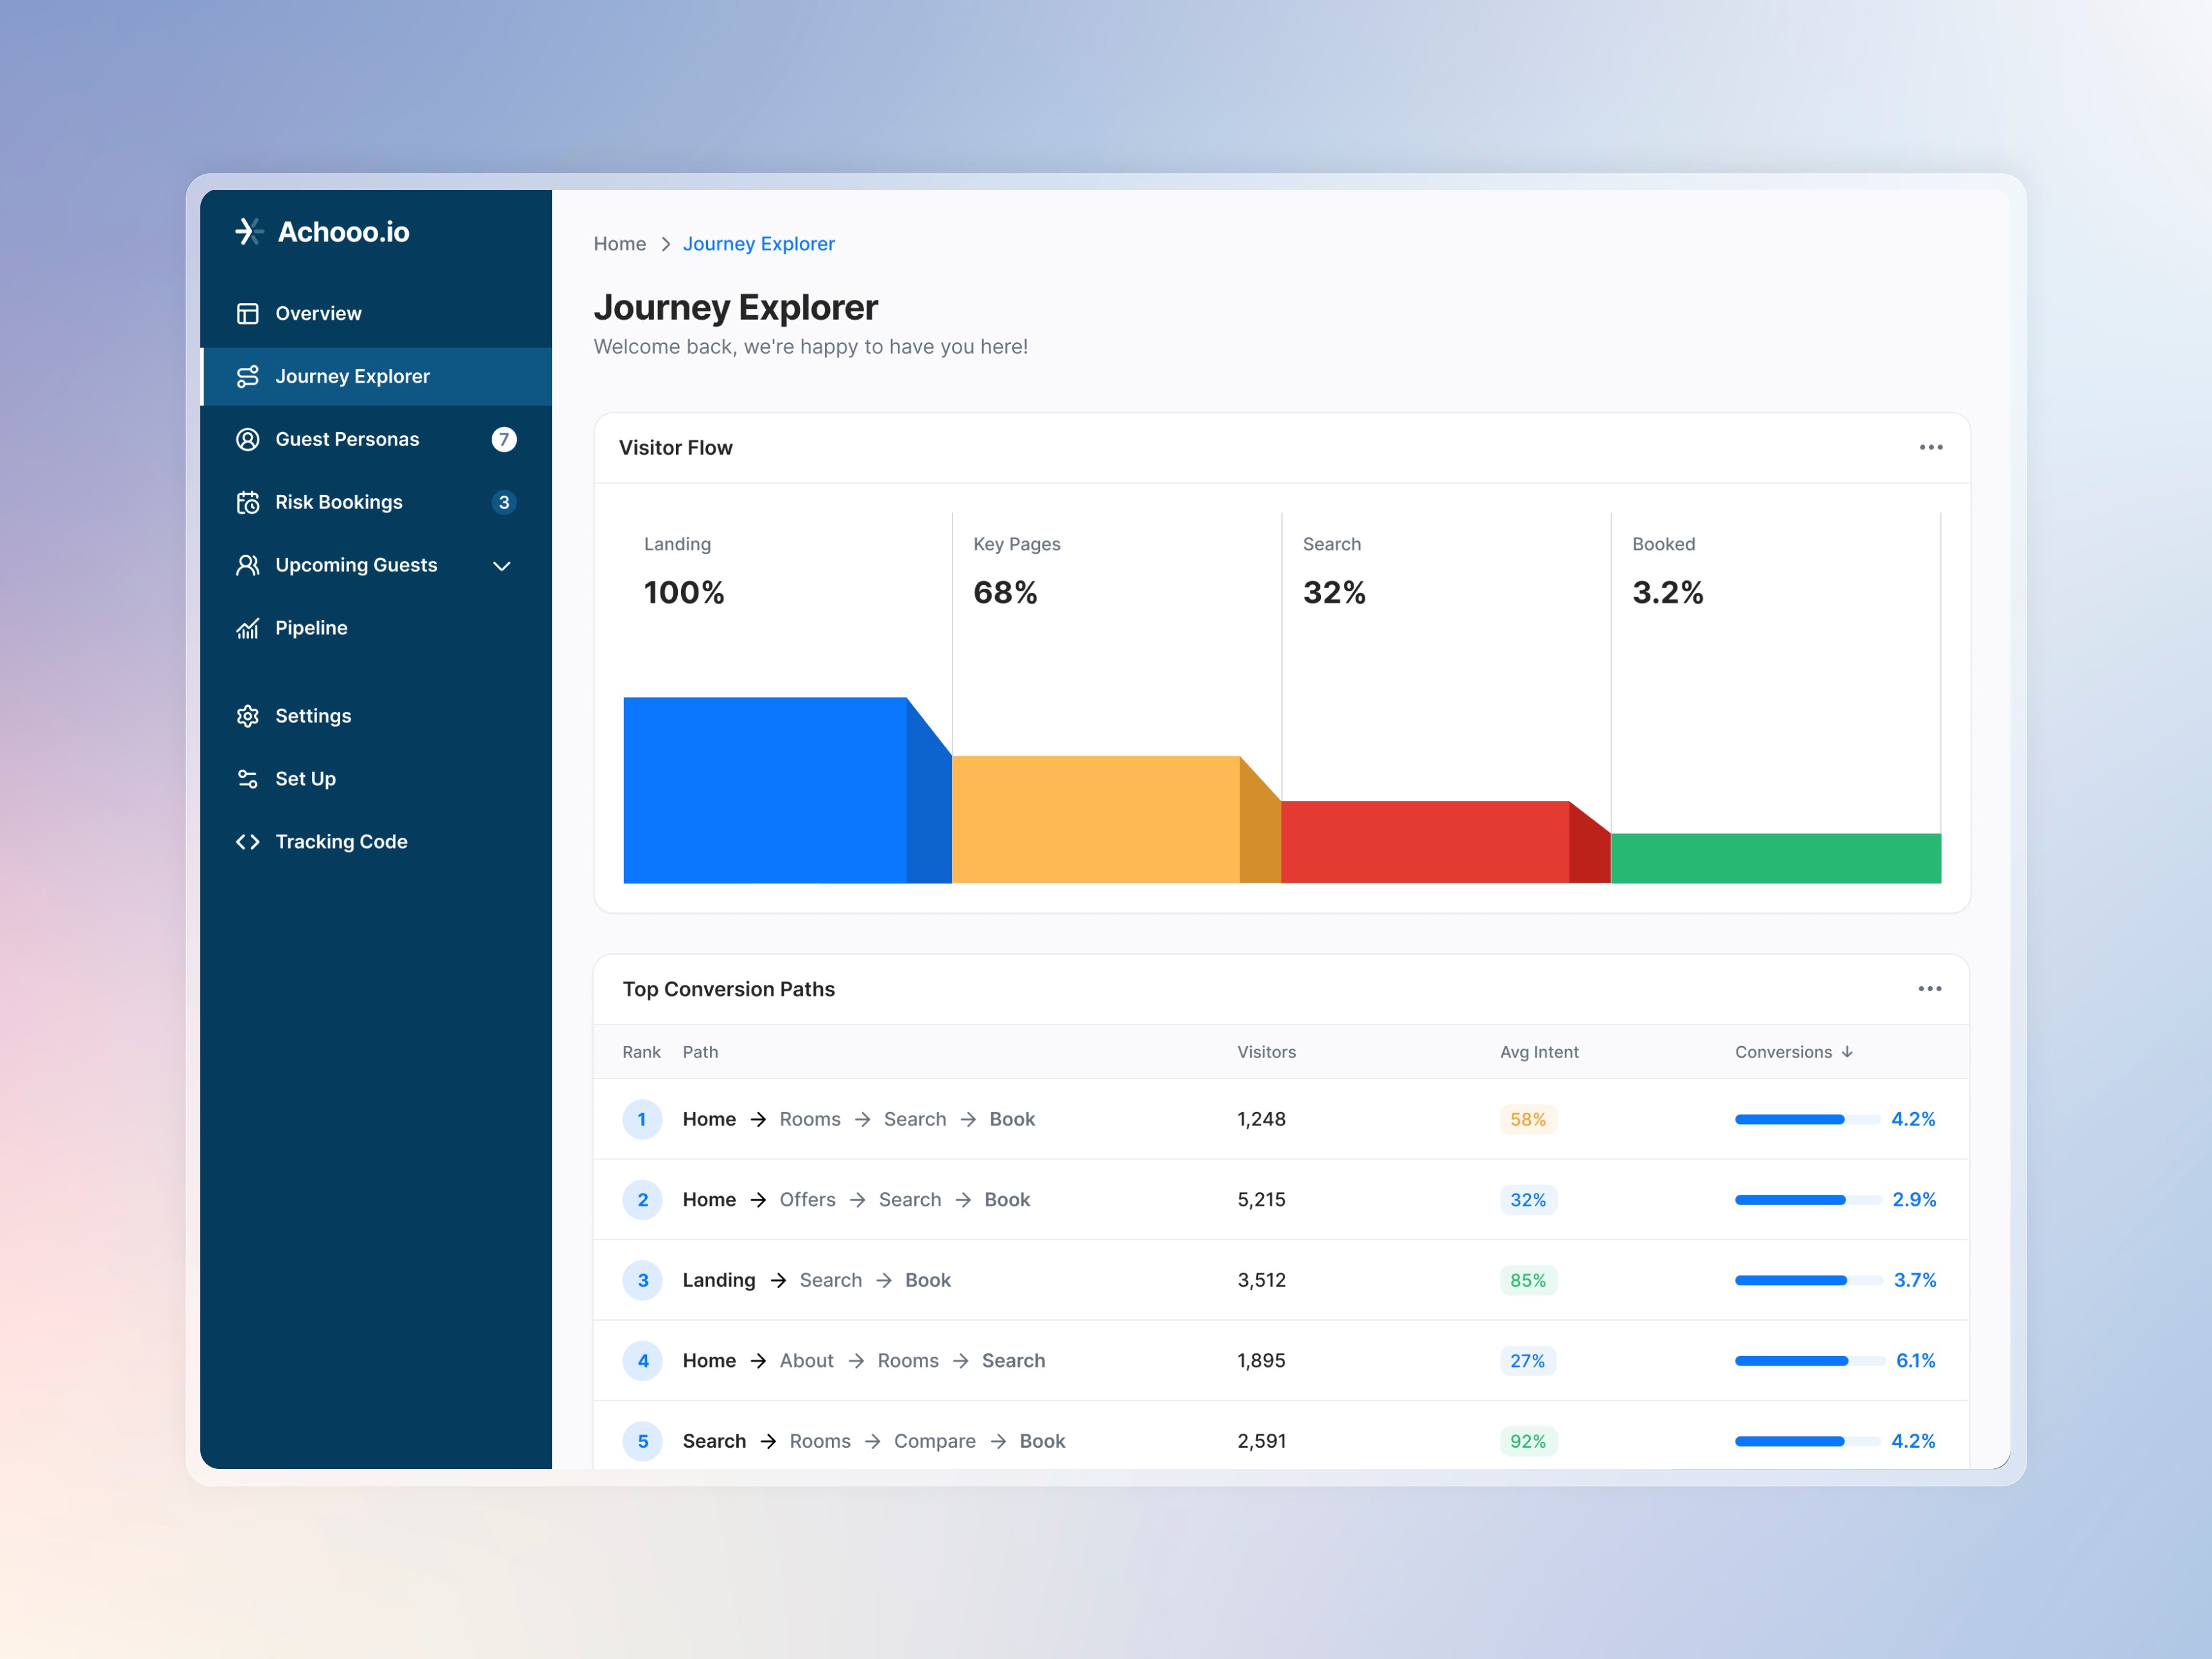Click Journey Explorer breadcrumb link
The width and height of the screenshot is (2212, 1659).
pyautogui.click(x=758, y=244)
